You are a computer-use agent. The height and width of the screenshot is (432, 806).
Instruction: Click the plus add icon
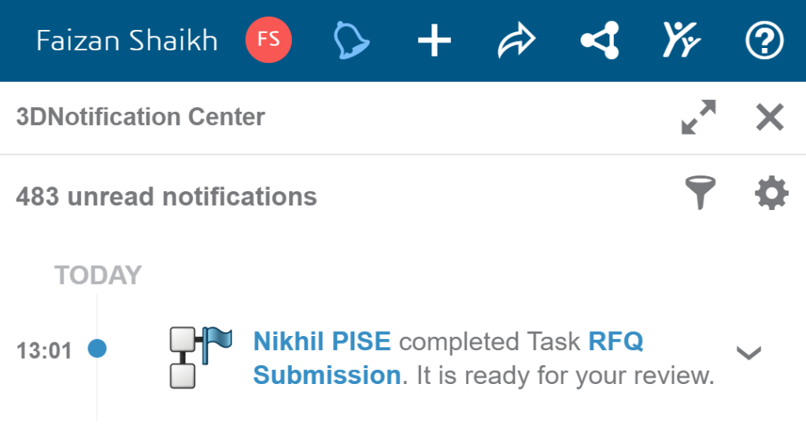pyautogui.click(x=434, y=40)
